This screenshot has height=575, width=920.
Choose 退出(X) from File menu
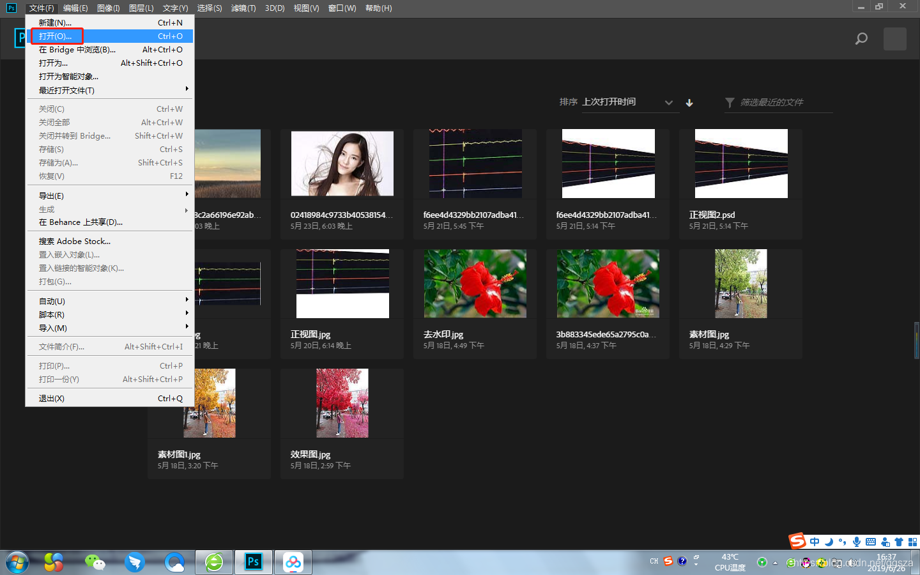pyautogui.click(x=109, y=398)
